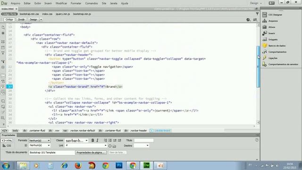Open Photoshop from the taskbar
Viewport: 302px width, 170px height.
coord(119,165)
